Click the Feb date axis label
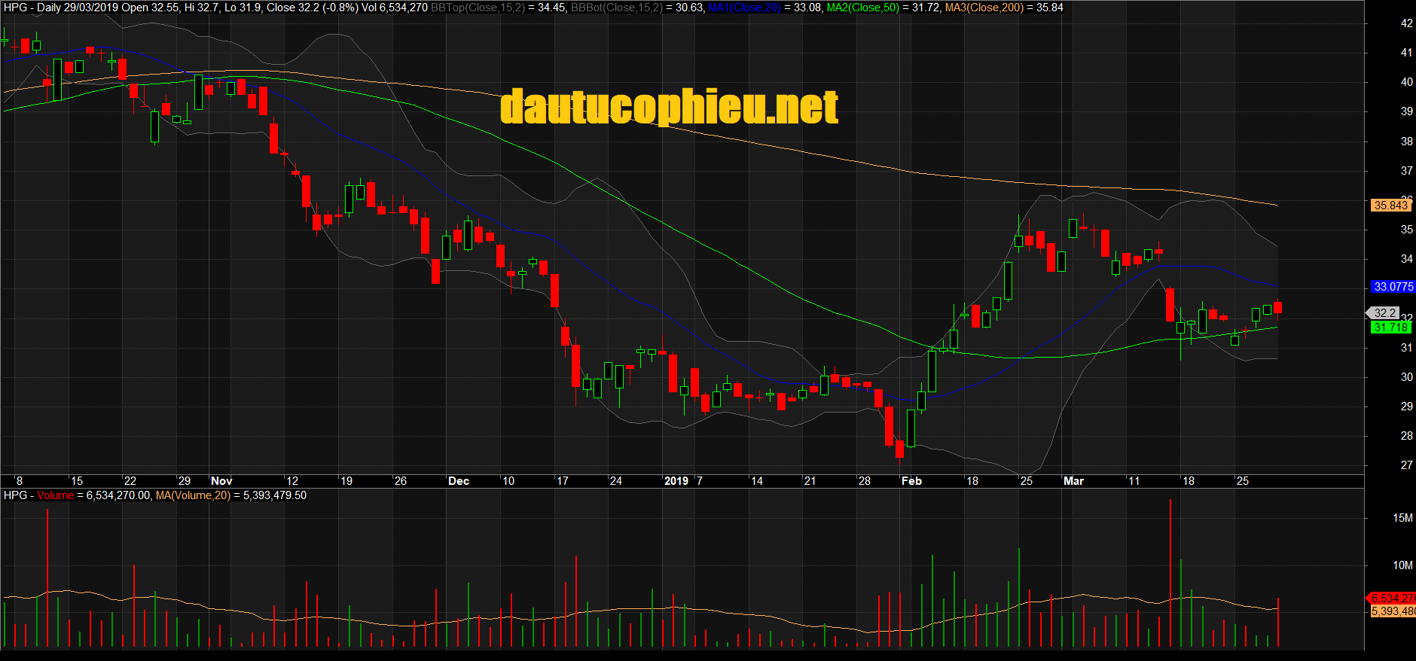Image resolution: width=1416 pixels, height=661 pixels. 911,481
